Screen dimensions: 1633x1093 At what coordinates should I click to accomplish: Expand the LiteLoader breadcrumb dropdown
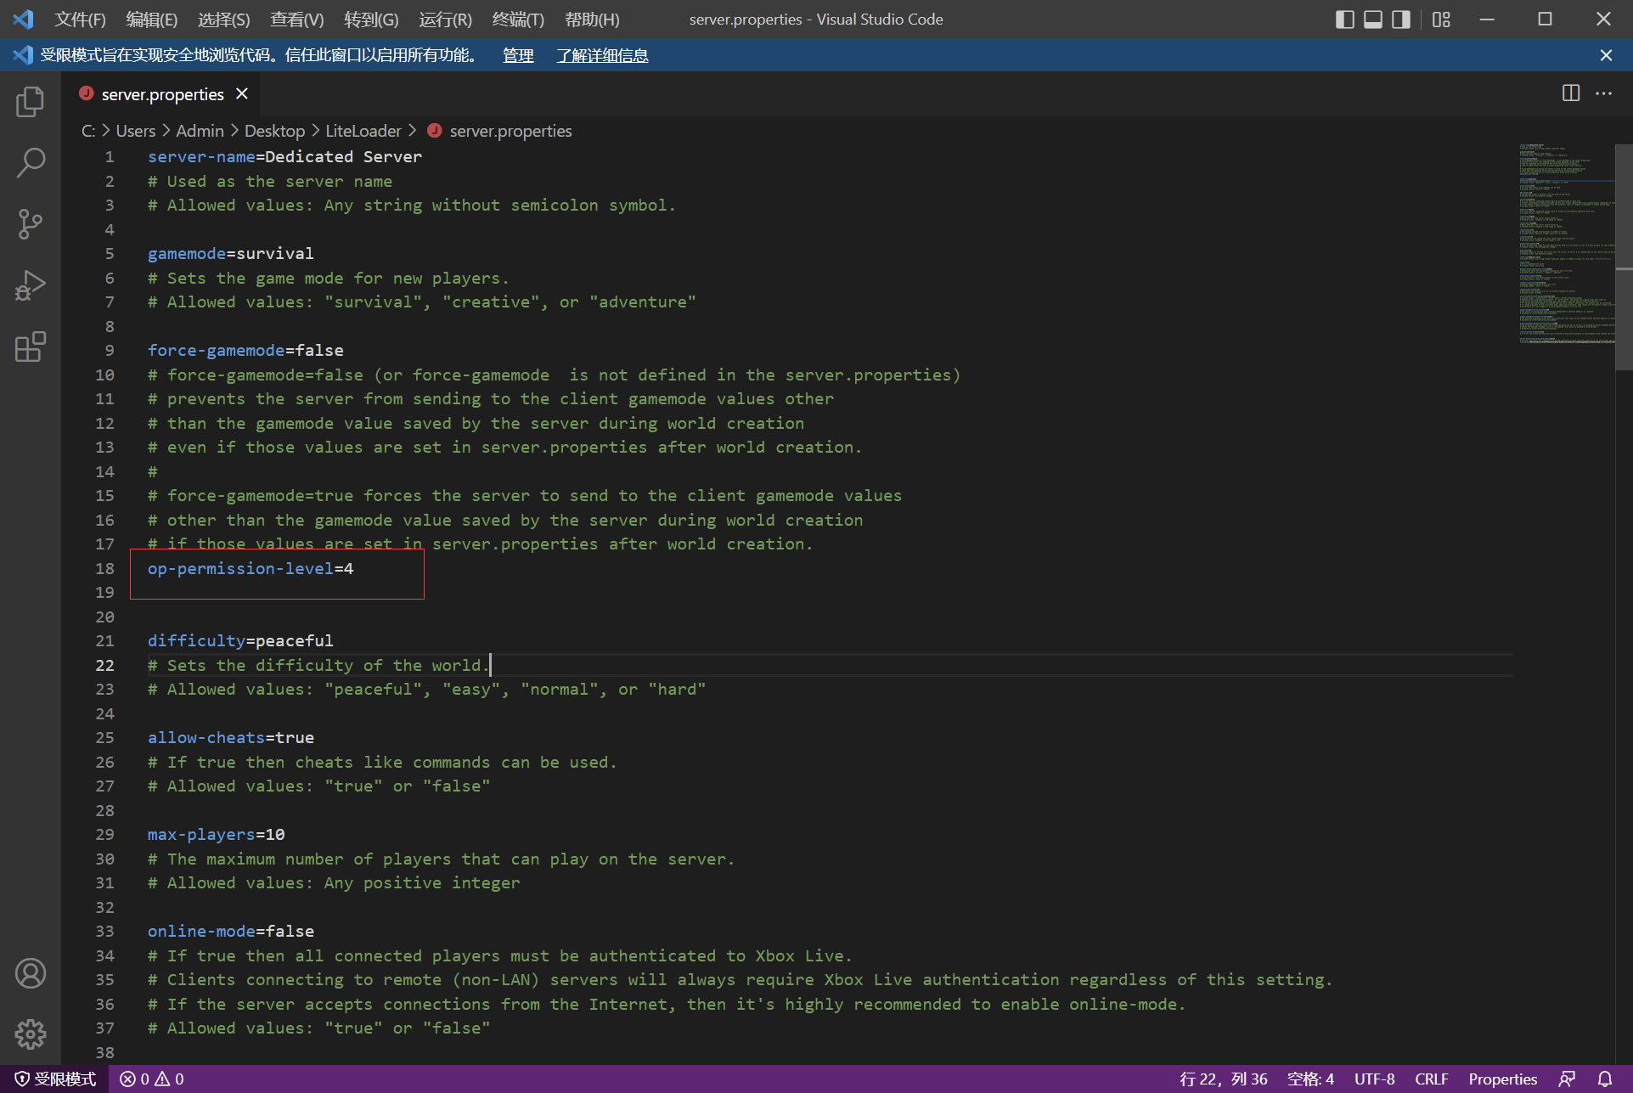363,131
